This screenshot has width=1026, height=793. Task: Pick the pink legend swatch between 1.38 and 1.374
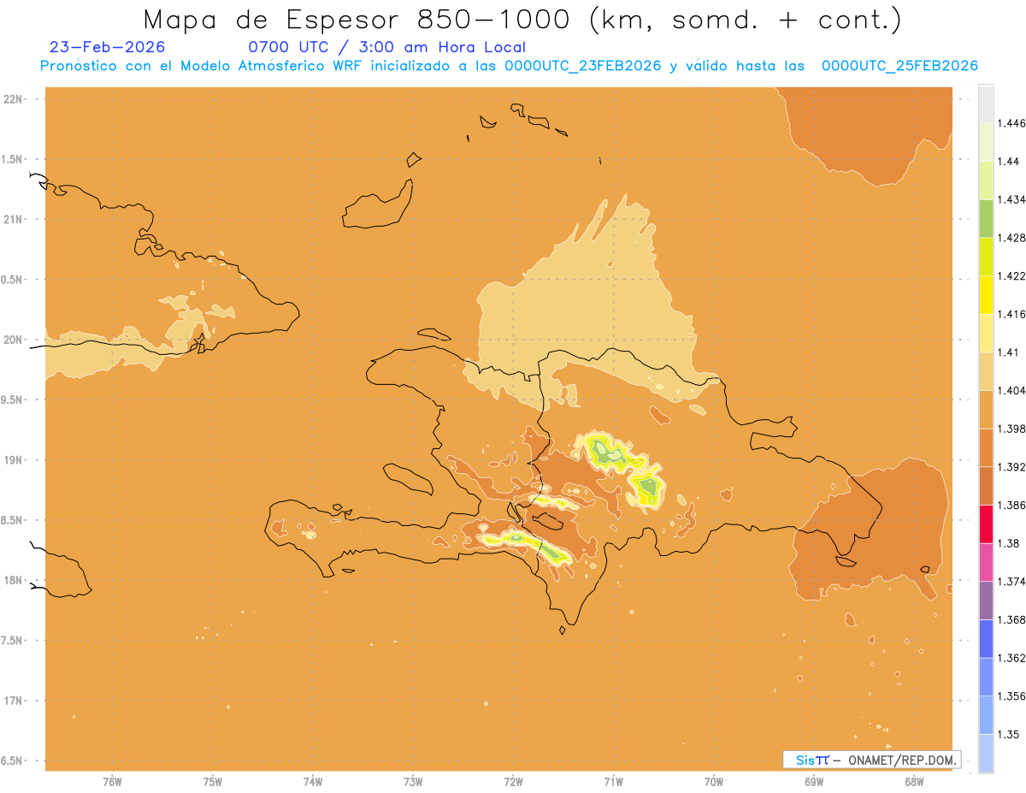pos(986,562)
